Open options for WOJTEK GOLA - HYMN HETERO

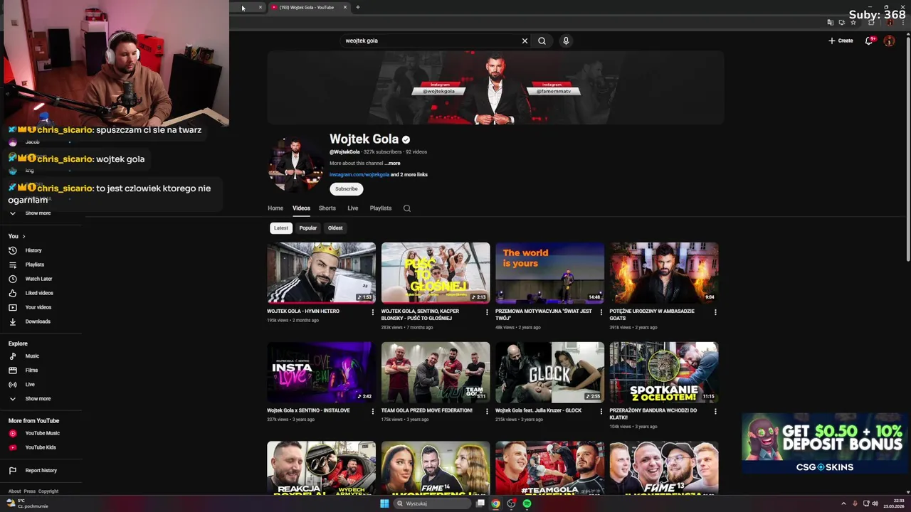pyautogui.click(x=372, y=311)
